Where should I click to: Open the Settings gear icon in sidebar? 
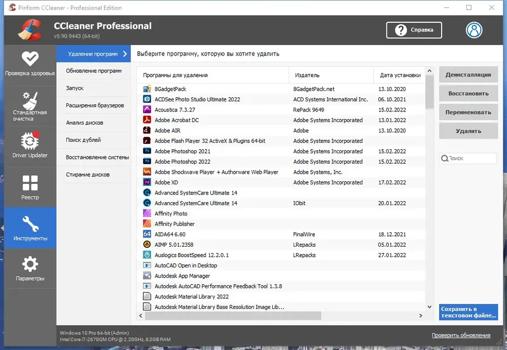30,264
